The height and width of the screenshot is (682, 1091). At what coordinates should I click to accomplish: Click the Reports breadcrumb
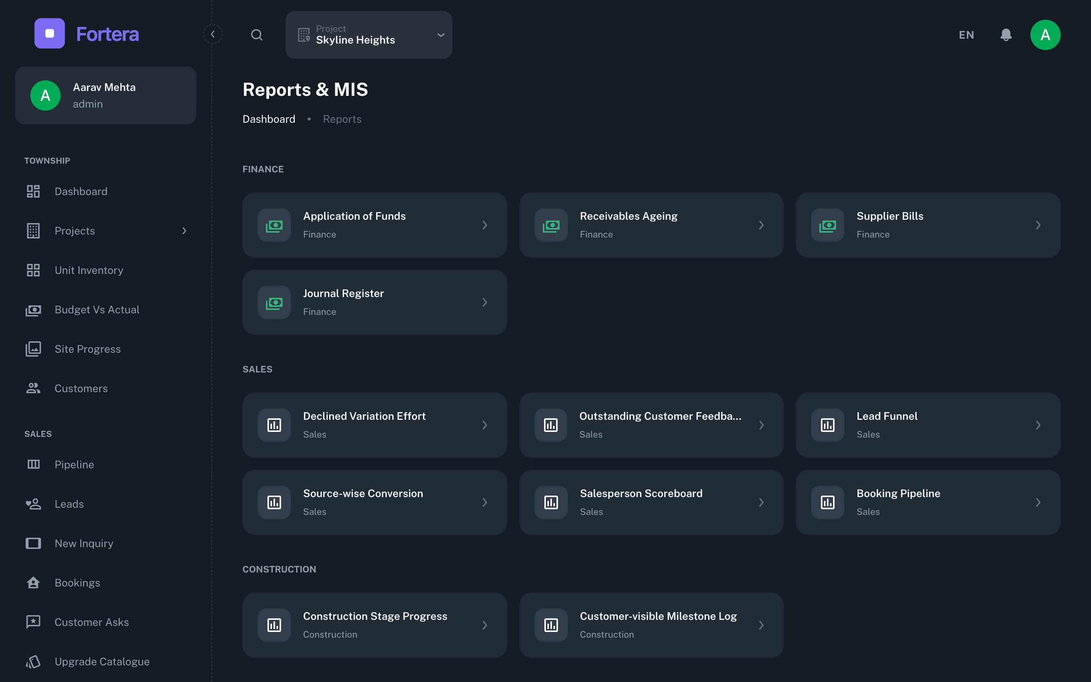coord(342,119)
